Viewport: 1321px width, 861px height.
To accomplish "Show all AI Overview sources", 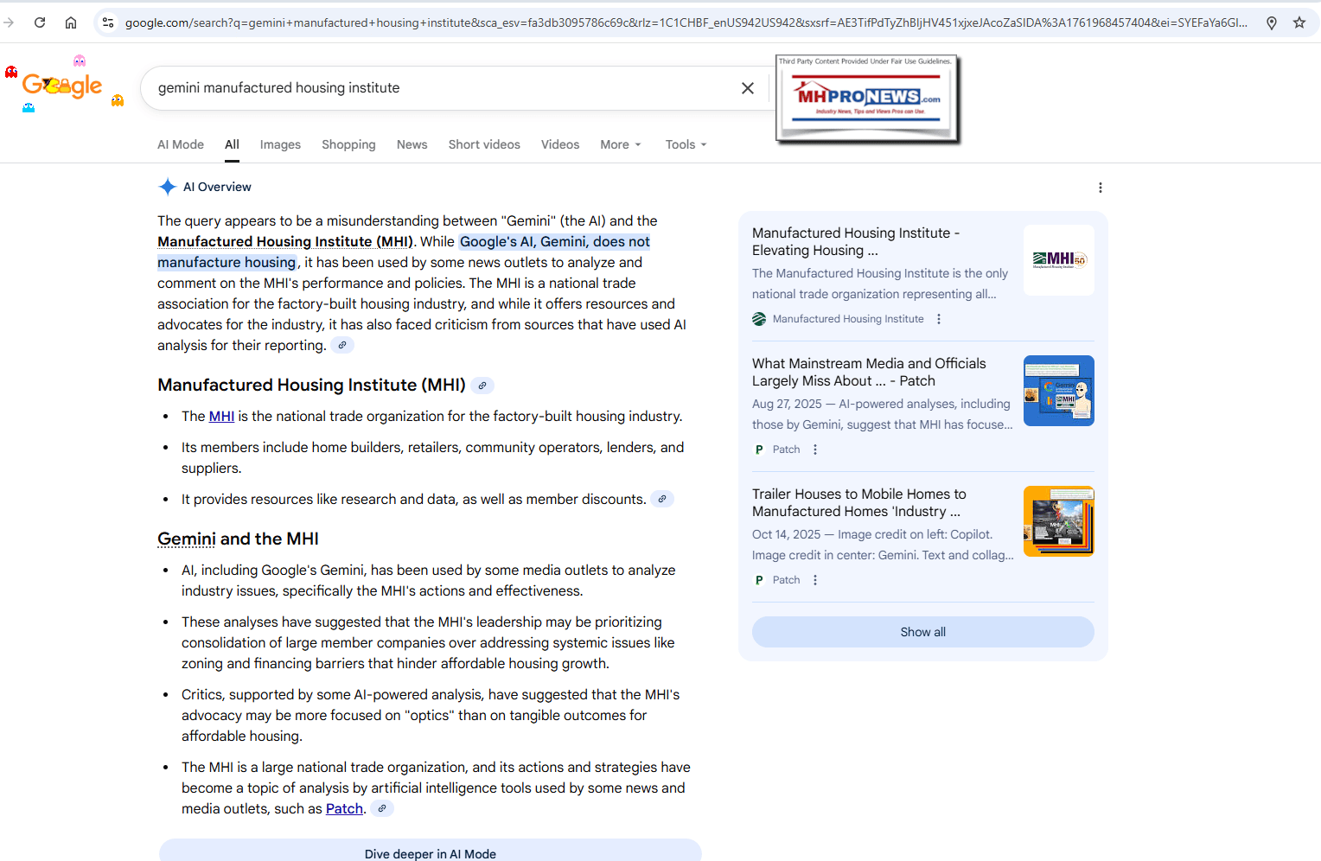I will [922, 632].
